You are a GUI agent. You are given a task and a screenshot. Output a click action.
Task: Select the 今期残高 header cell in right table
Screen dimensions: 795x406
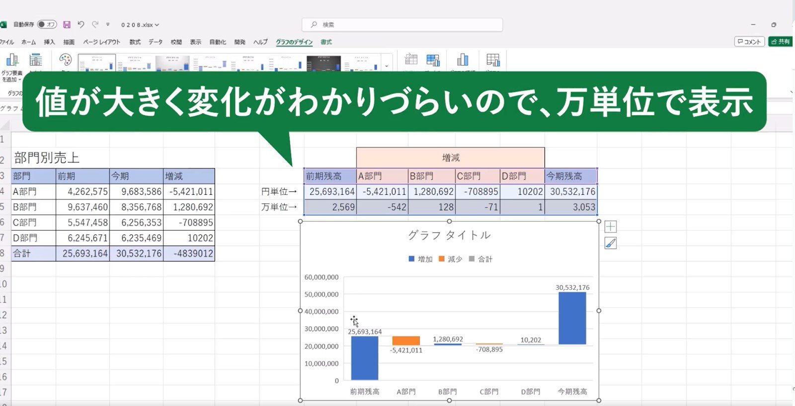pyautogui.click(x=571, y=176)
